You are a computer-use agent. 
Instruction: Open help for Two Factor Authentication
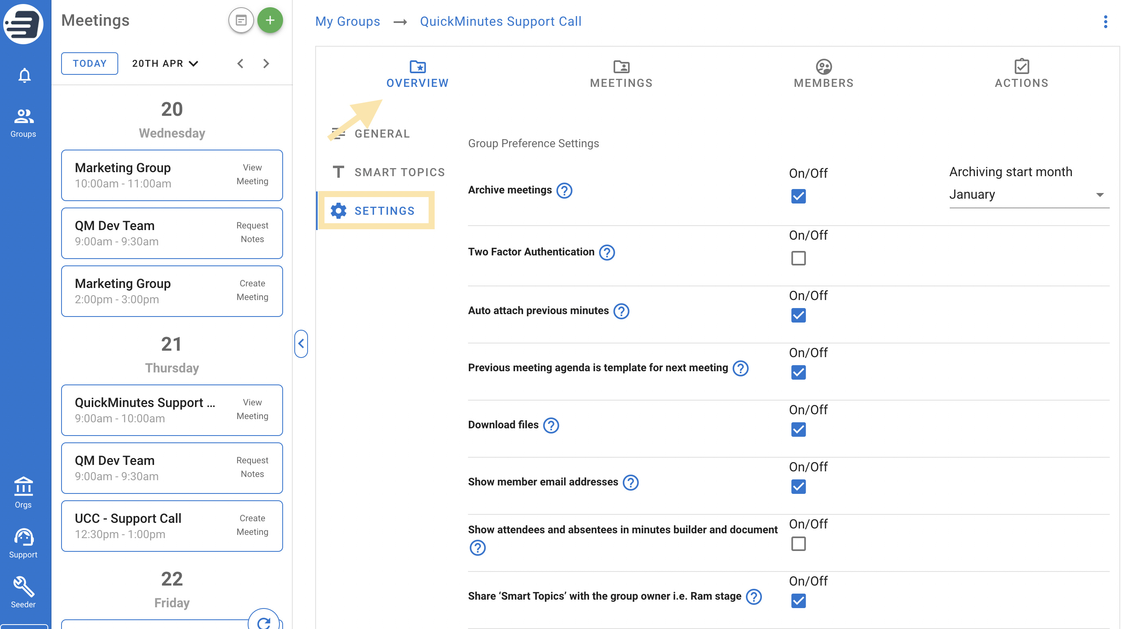pyautogui.click(x=607, y=252)
